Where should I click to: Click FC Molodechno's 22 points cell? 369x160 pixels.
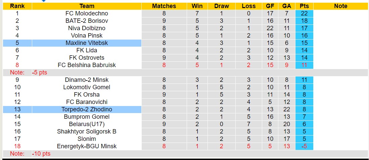(304, 13)
